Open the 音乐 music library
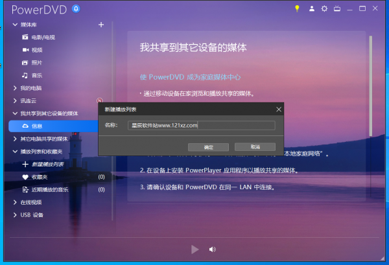The width and height of the screenshot is (389, 265). click(x=36, y=75)
